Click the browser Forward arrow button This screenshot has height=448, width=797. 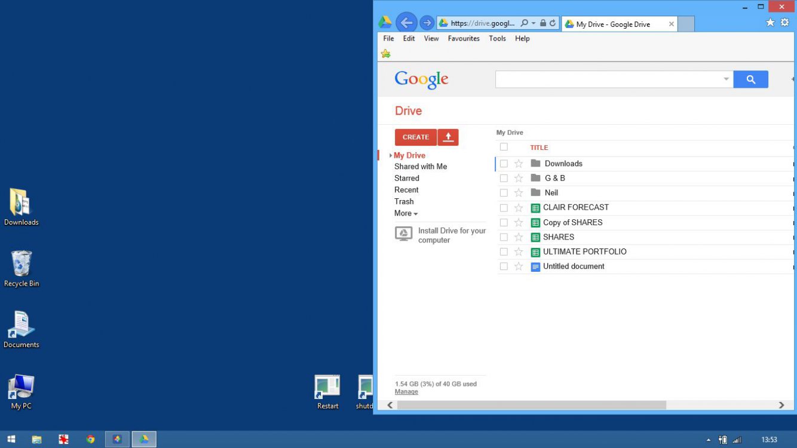[427, 23]
